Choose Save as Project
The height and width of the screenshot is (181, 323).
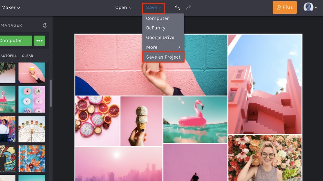pyautogui.click(x=163, y=57)
